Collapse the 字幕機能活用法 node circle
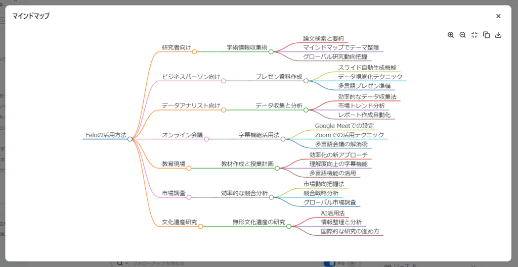Viewport: 518px width, 267px height. (x=283, y=139)
